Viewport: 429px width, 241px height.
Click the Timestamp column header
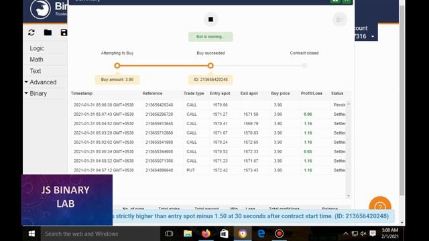coord(82,94)
